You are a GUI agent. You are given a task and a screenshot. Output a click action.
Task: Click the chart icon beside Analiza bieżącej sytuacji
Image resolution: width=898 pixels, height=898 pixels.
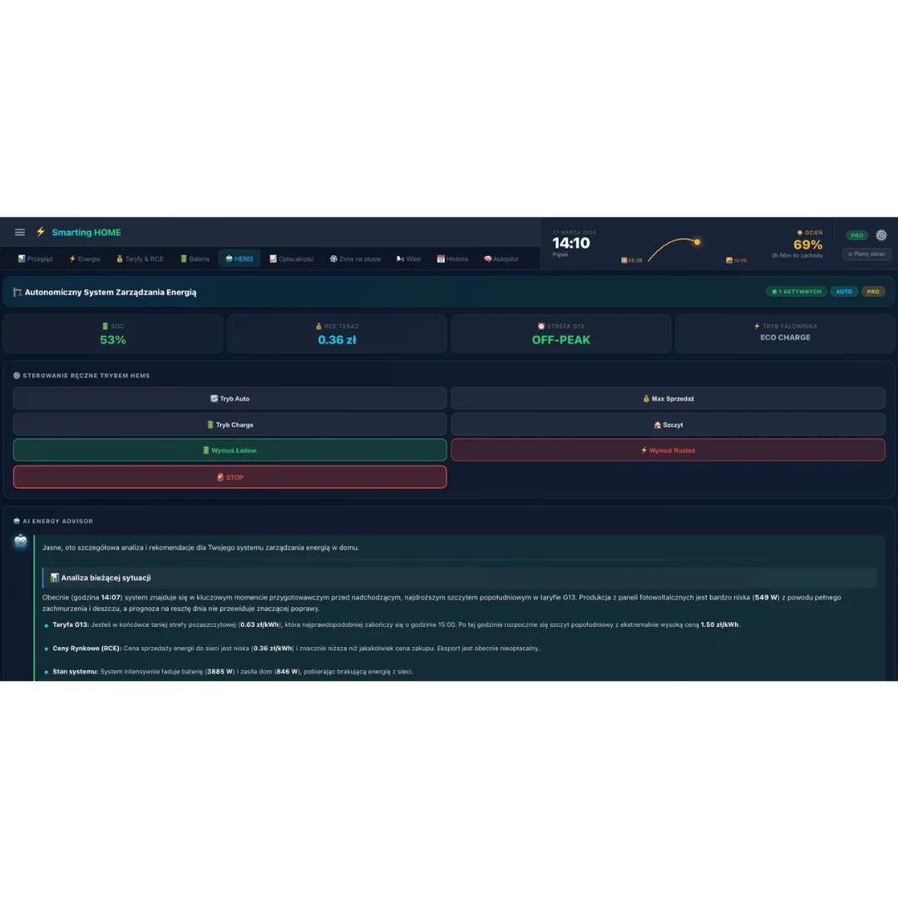point(54,578)
